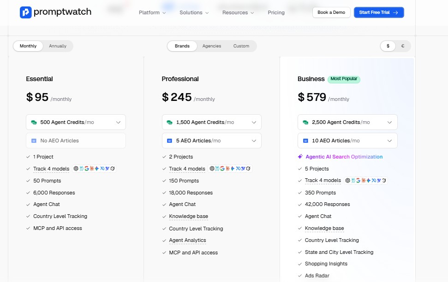Click the Most Popular badge
448x282 pixels.
(x=344, y=79)
